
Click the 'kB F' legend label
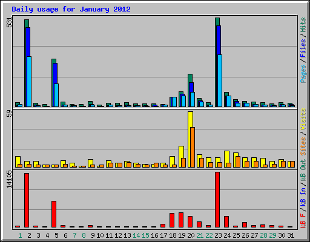click(303, 220)
